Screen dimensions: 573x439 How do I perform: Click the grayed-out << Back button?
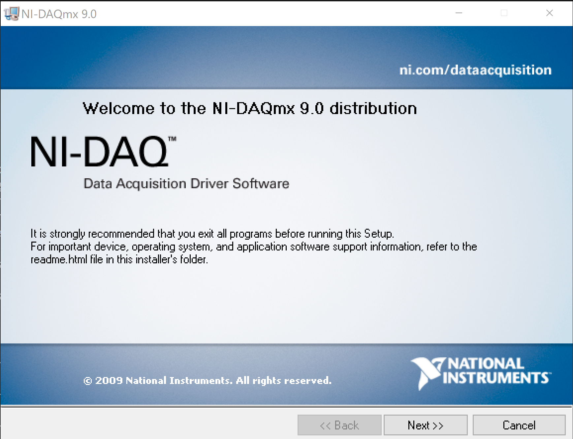click(x=339, y=425)
